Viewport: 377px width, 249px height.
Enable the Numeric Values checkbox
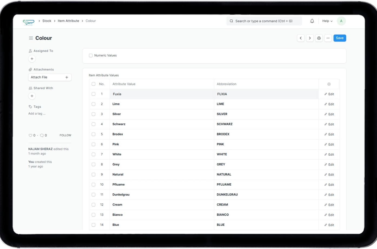[91, 55]
